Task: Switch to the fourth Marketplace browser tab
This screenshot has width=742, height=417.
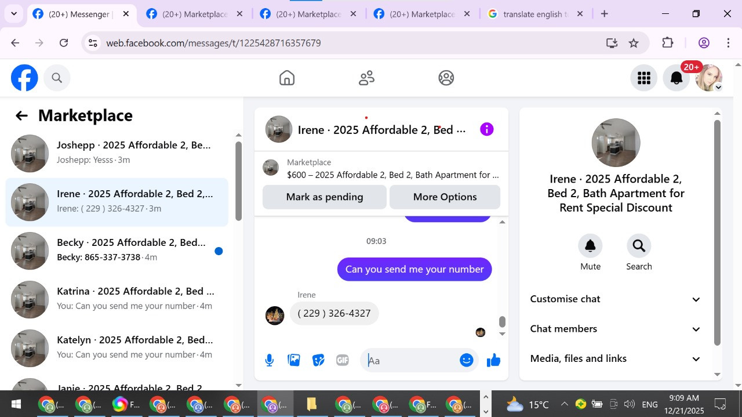Action: click(x=421, y=14)
